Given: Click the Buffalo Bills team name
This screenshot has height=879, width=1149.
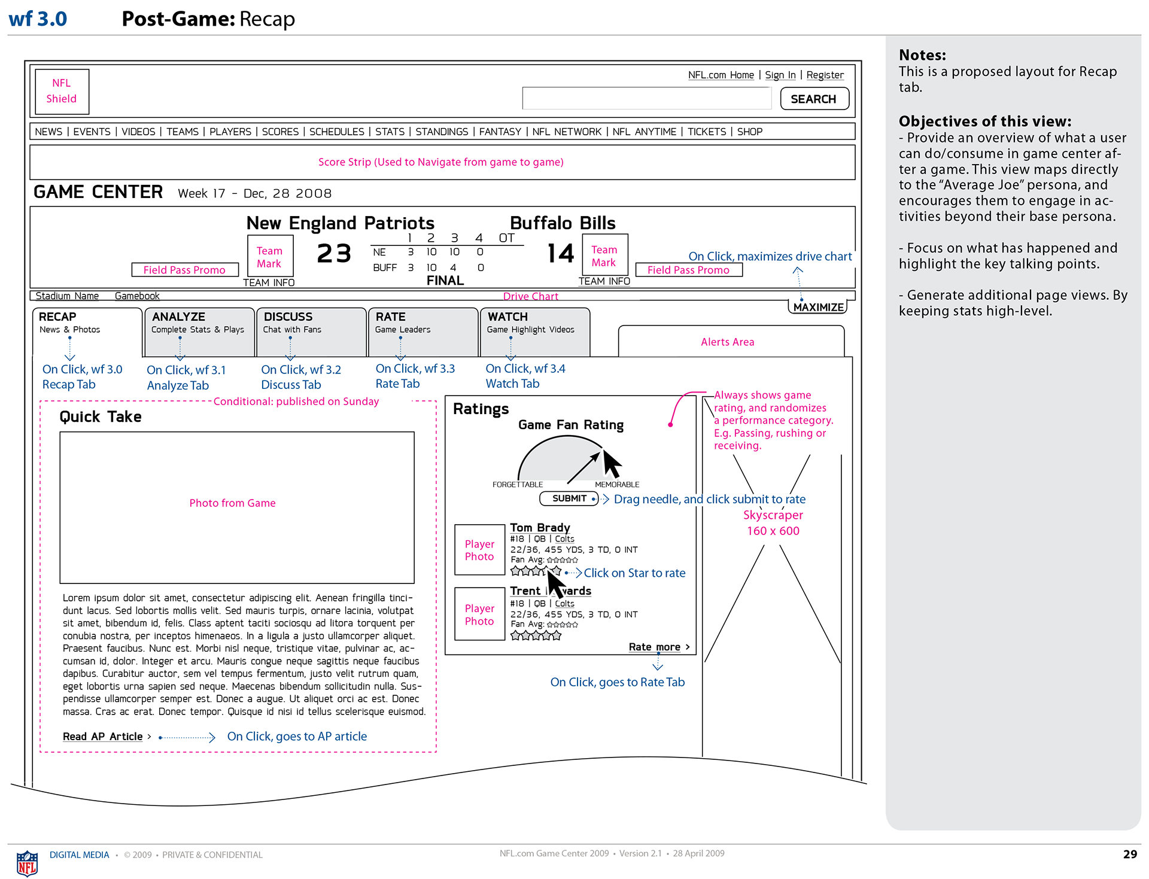Looking at the screenshot, I should tap(563, 223).
